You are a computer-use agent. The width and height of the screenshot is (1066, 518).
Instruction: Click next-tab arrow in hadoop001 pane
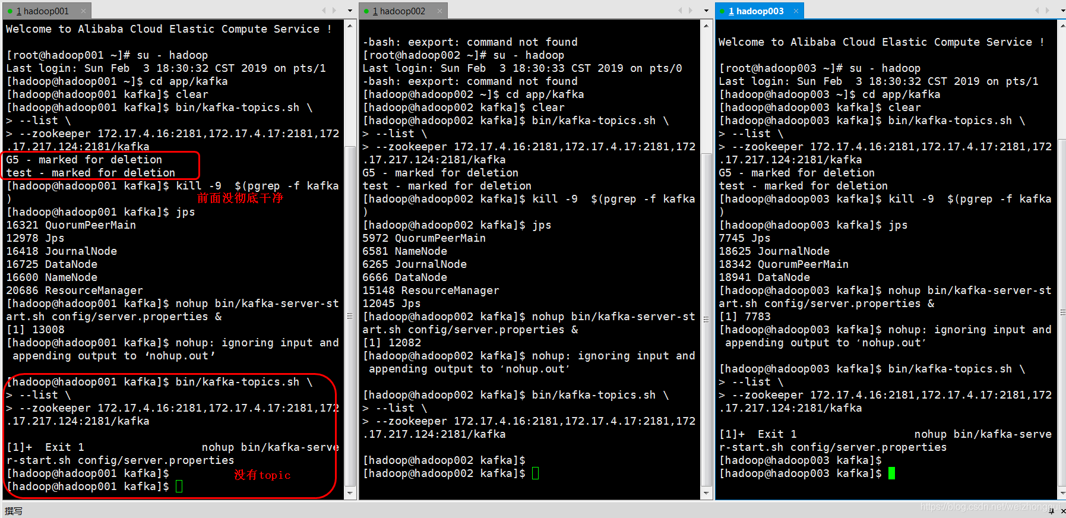(x=334, y=11)
